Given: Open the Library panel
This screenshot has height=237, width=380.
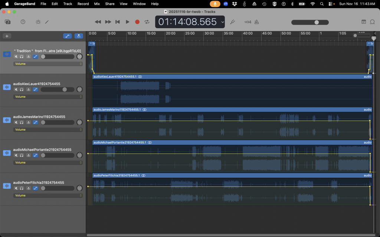Looking at the screenshot, I should pos(8,22).
